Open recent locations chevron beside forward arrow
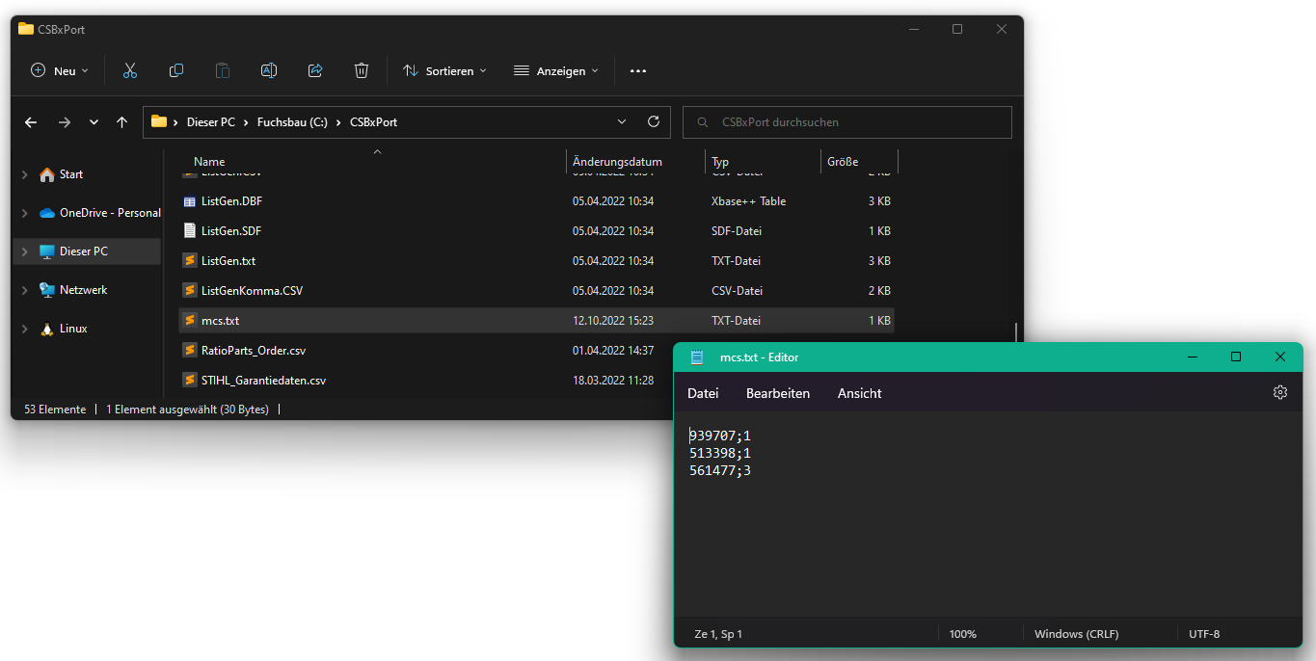1316x661 pixels. coord(94,122)
